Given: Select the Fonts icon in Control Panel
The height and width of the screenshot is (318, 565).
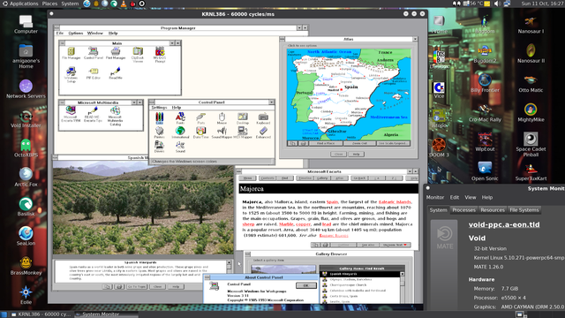Looking at the screenshot, I should point(180,118).
